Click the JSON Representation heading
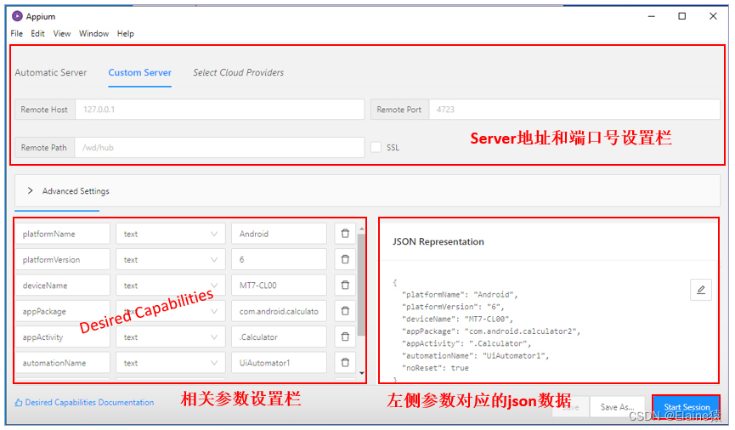Viewport: 735px width, 430px height. click(x=438, y=241)
